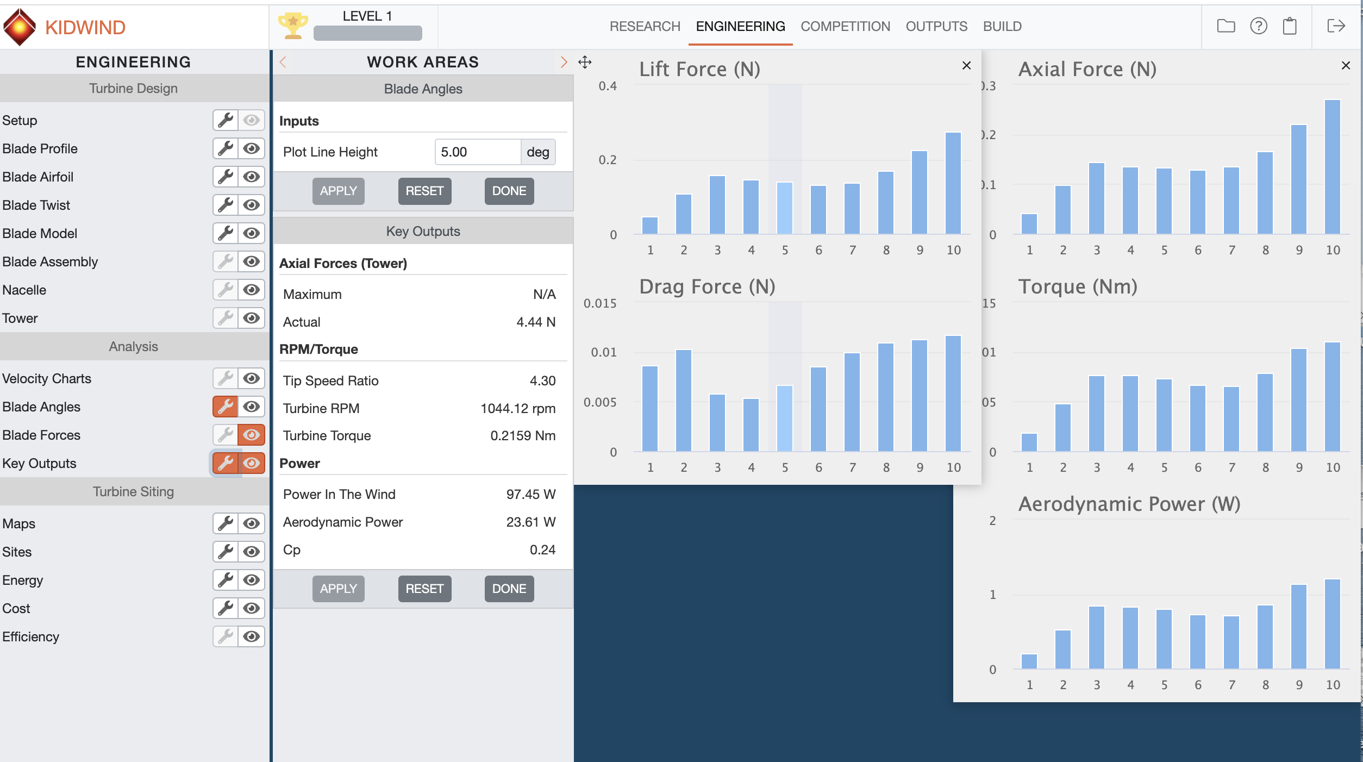Viewport: 1363px width, 762px height.
Task: Hide Key Outputs via eye toggle
Action: 251,463
